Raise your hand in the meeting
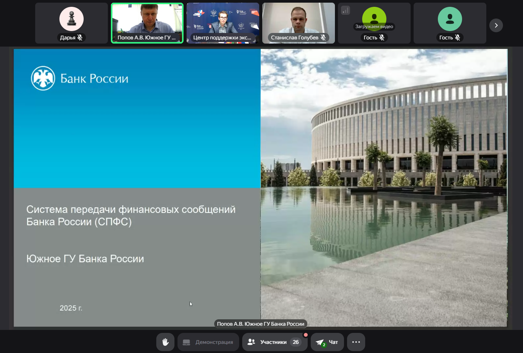 click(x=165, y=342)
